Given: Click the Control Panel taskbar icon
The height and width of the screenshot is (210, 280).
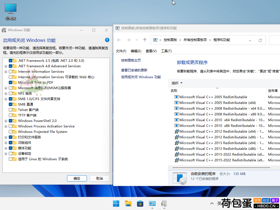Looking at the screenshot, I should click(152, 203).
